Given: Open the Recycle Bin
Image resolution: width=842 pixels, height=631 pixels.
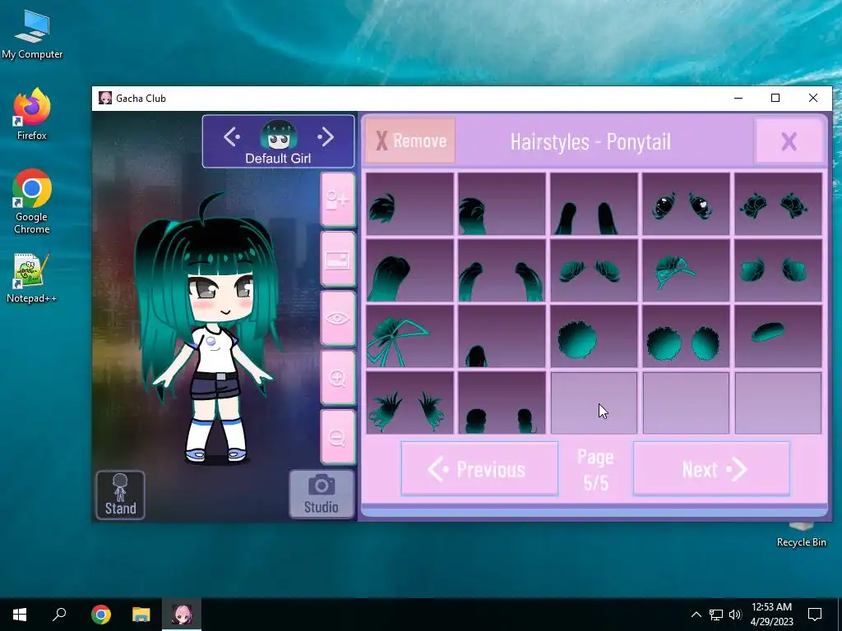Looking at the screenshot, I should coord(801,534).
